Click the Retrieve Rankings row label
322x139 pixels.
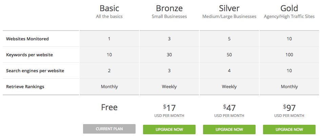click(25, 87)
